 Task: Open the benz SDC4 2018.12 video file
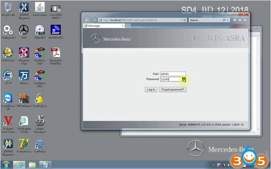point(55,11)
